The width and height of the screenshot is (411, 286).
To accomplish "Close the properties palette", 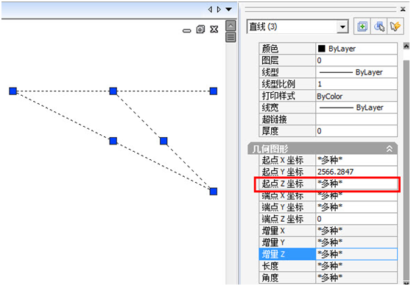I will coord(403,9).
